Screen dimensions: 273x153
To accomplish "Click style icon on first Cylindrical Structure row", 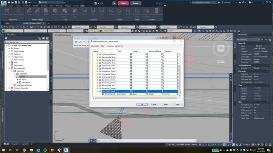I will pyautogui.click(x=131, y=54).
